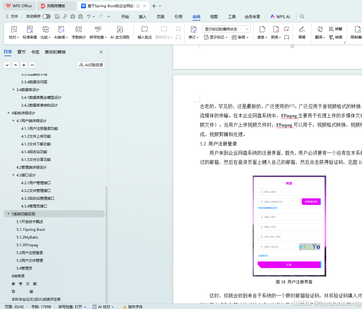Click the minus demote button in outline pane

[32, 65]
